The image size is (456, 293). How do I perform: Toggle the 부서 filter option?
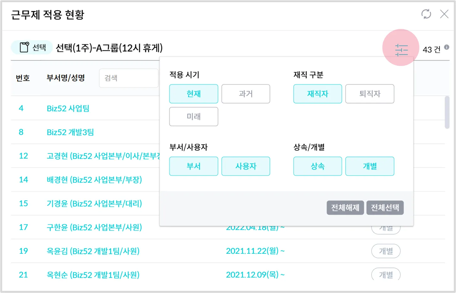(194, 166)
